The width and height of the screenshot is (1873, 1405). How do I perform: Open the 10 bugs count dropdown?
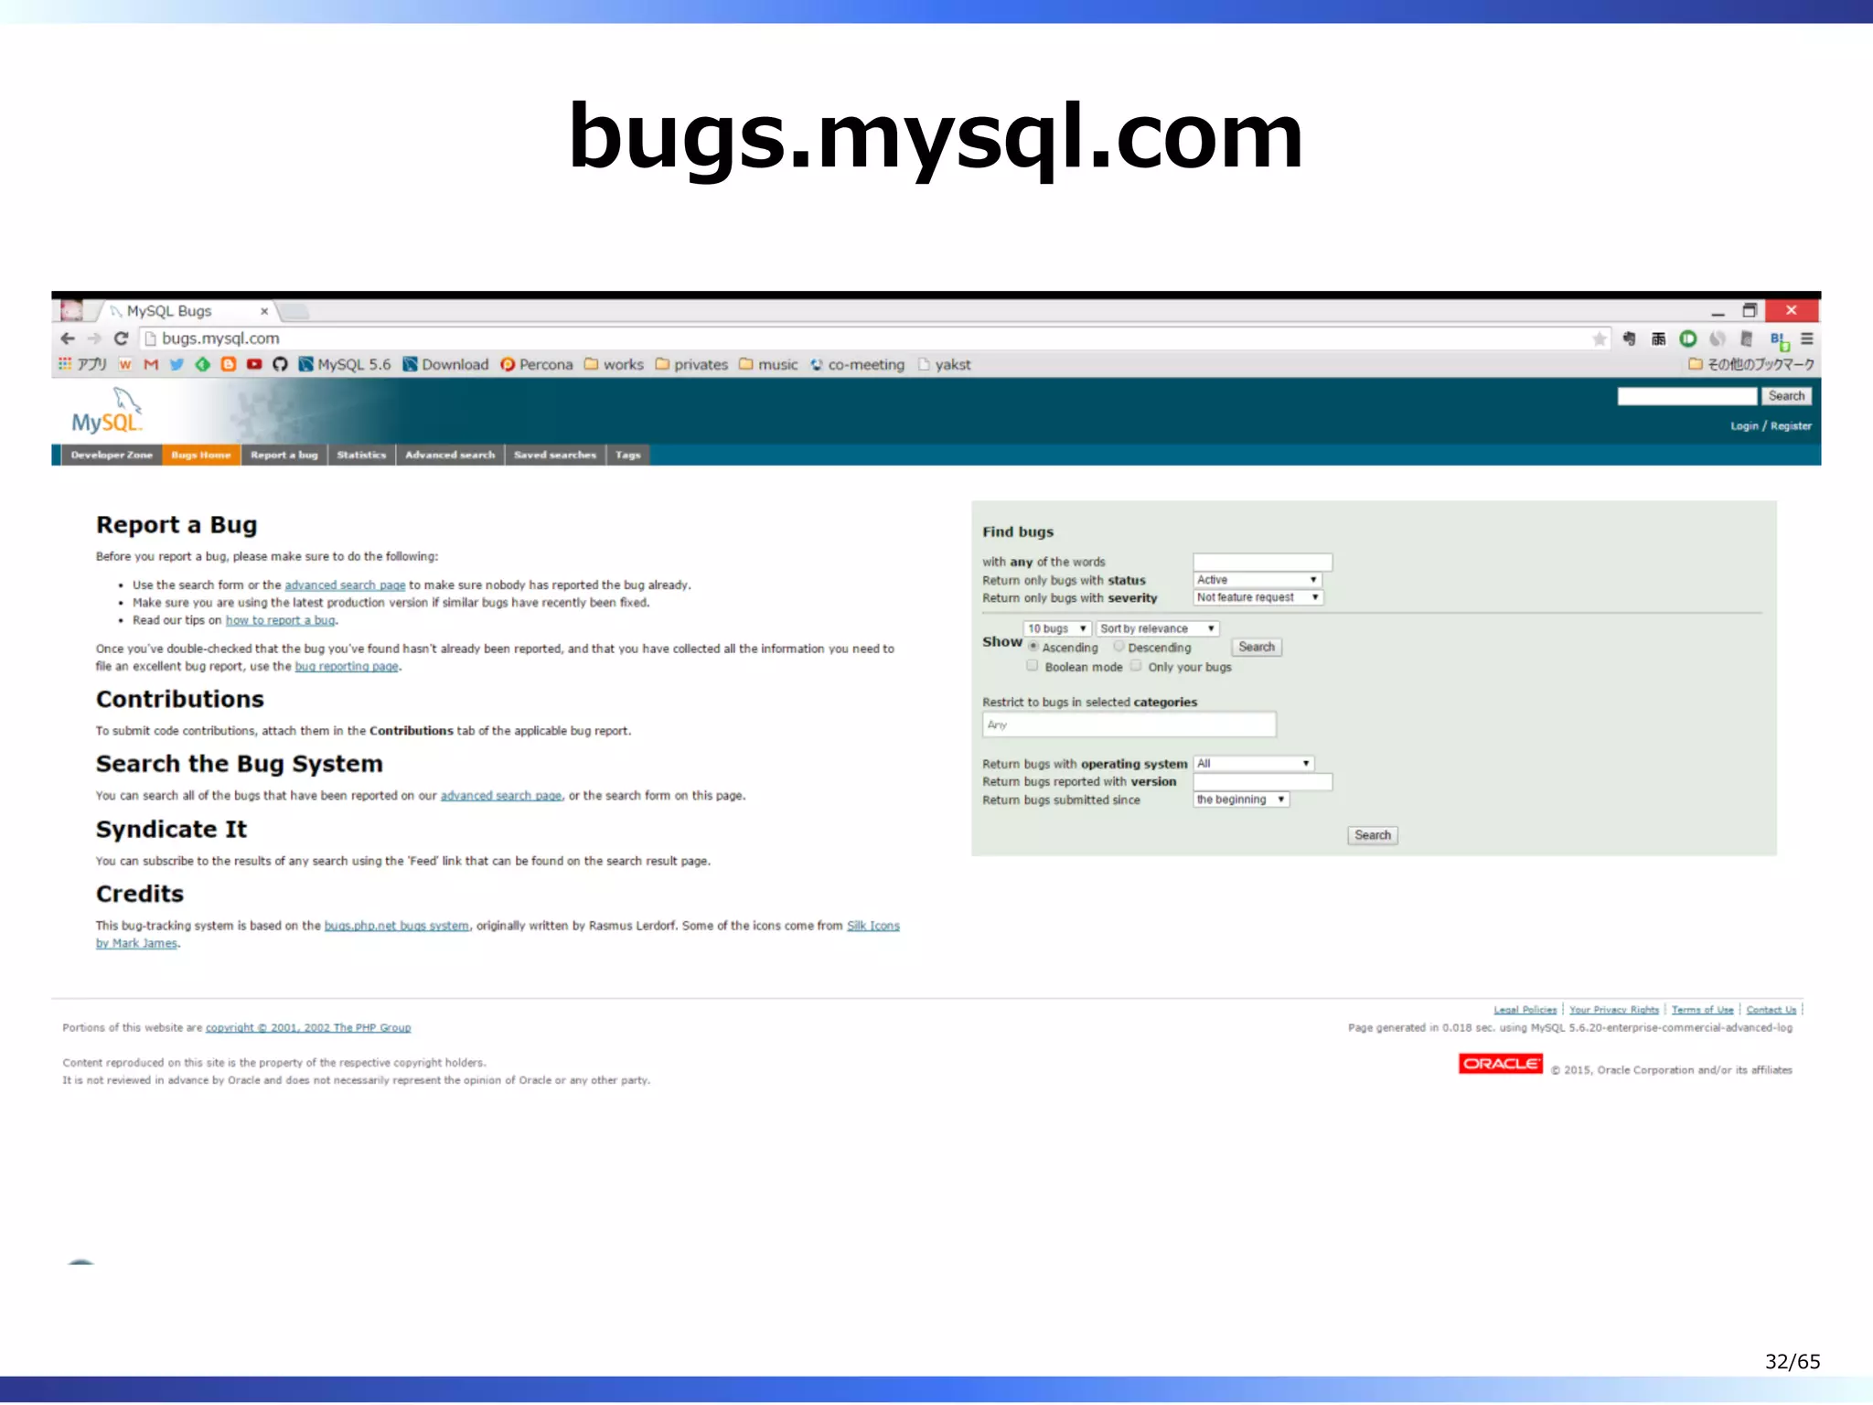point(1057,628)
